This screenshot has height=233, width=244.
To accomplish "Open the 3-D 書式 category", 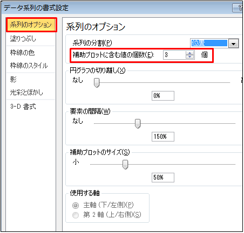I will 23,107.
